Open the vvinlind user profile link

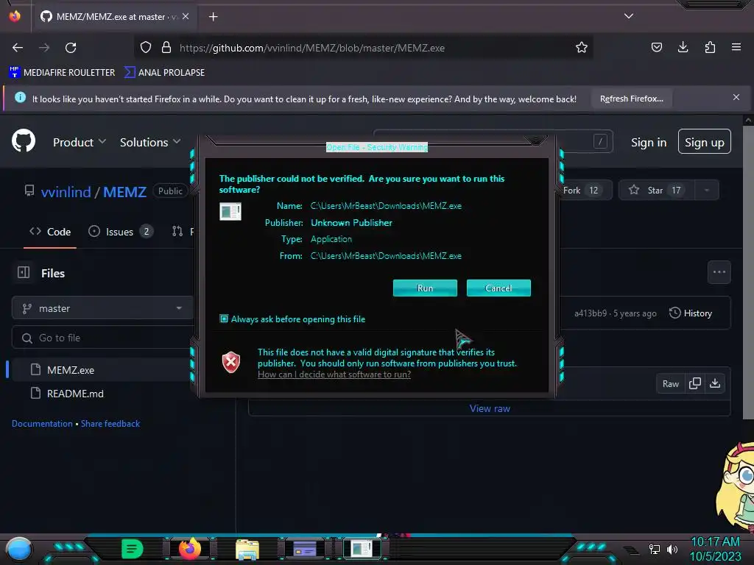click(x=66, y=192)
